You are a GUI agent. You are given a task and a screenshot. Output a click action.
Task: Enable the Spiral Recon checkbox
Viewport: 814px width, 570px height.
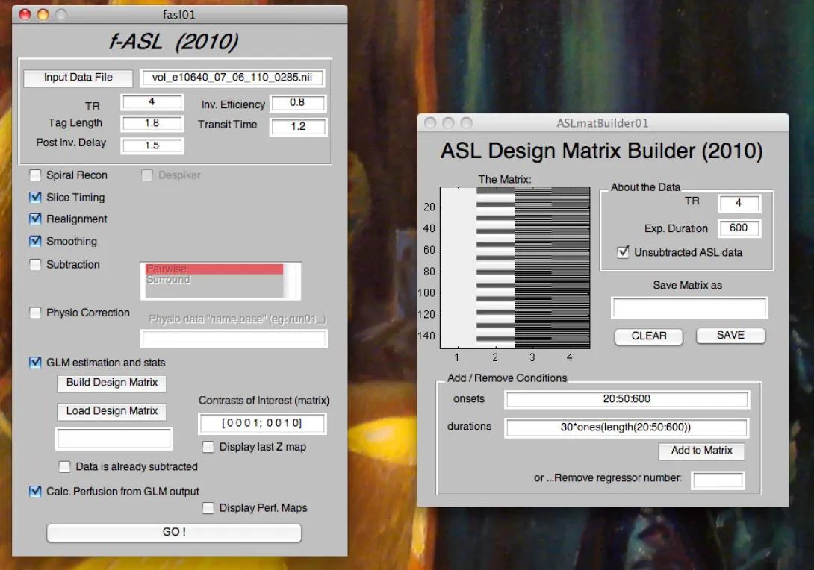pos(35,175)
